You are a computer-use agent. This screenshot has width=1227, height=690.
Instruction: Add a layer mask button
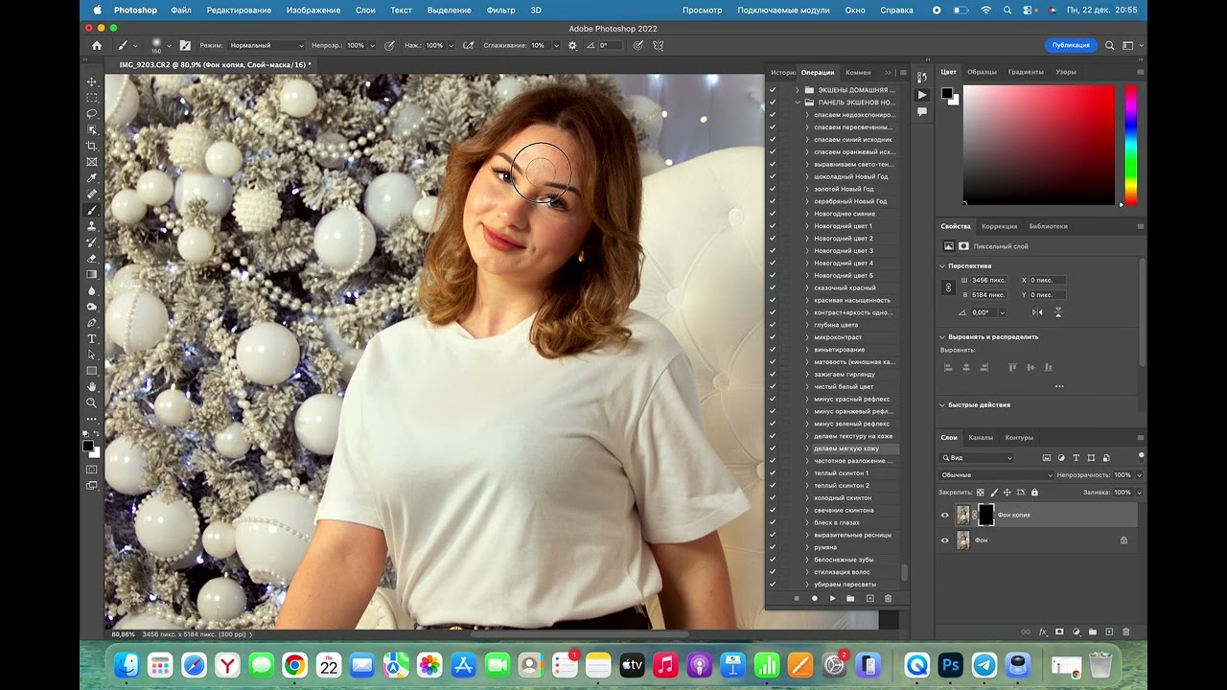click(1059, 632)
